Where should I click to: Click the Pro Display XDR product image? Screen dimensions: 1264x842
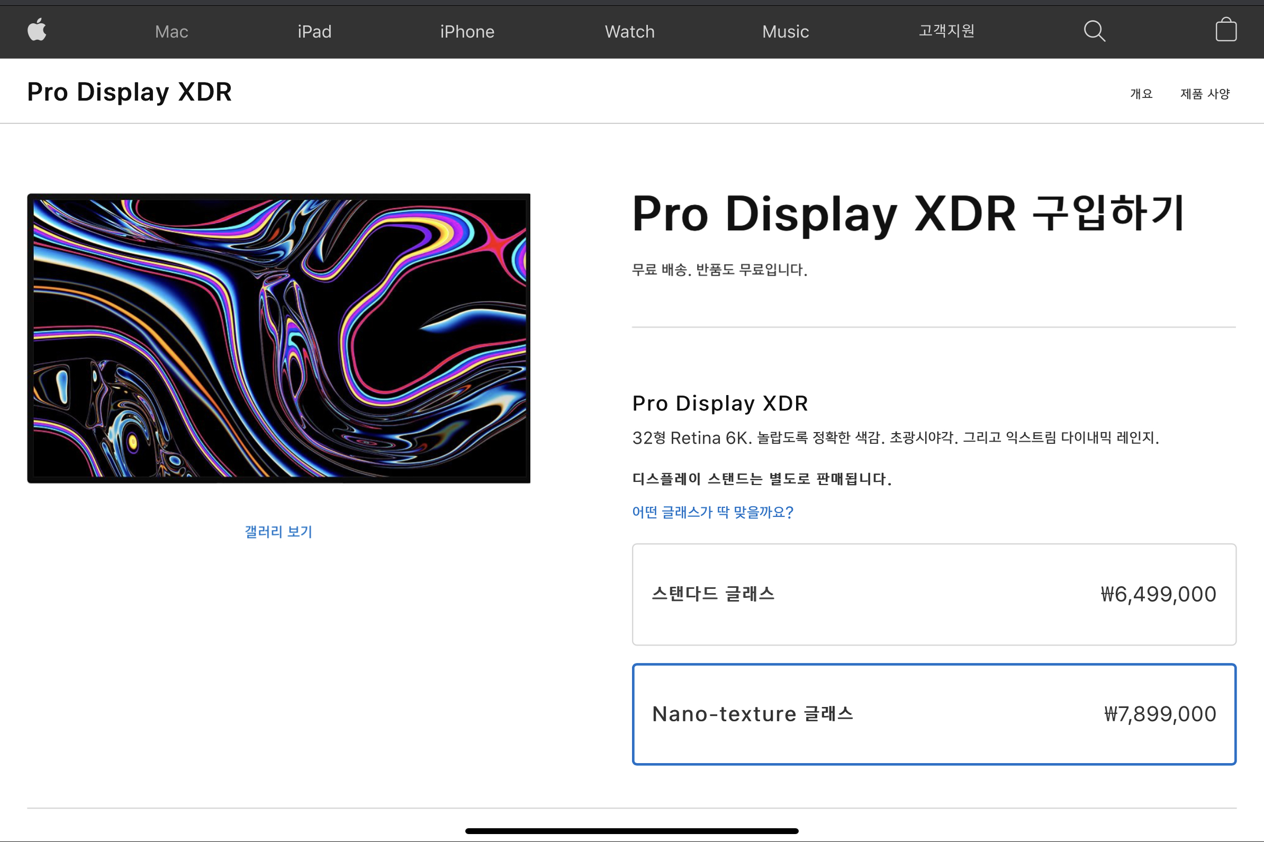[278, 338]
